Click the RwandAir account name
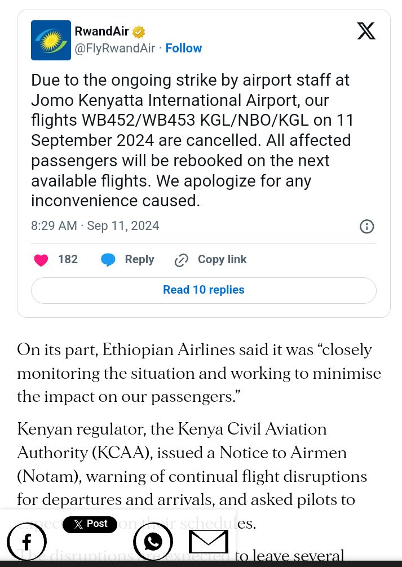This screenshot has height=567, width=402. [x=102, y=32]
